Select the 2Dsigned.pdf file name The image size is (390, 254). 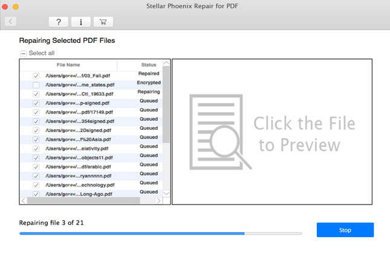(78, 130)
